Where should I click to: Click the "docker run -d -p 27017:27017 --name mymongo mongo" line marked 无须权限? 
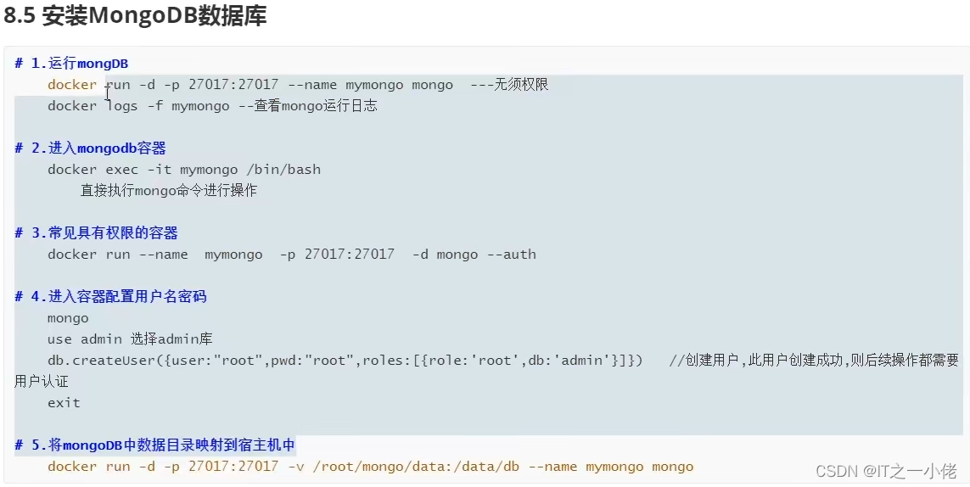pyautogui.click(x=298, y=85)
